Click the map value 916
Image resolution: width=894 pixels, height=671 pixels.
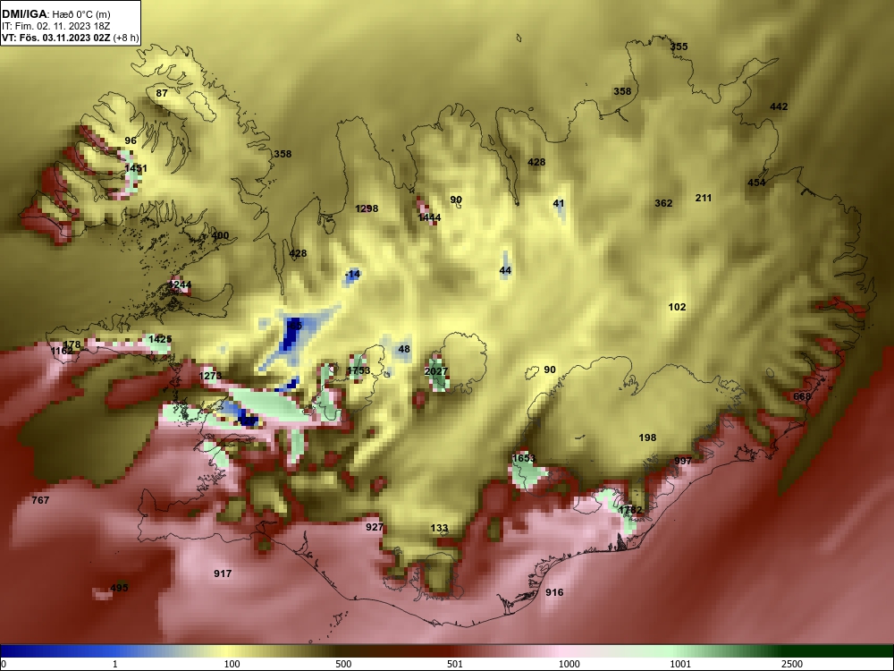coord(555,592)
